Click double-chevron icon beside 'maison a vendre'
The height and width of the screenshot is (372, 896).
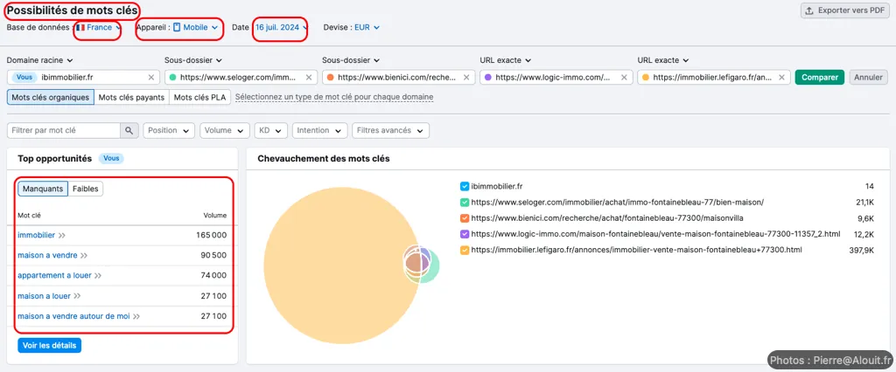click(x=84, y=256)
